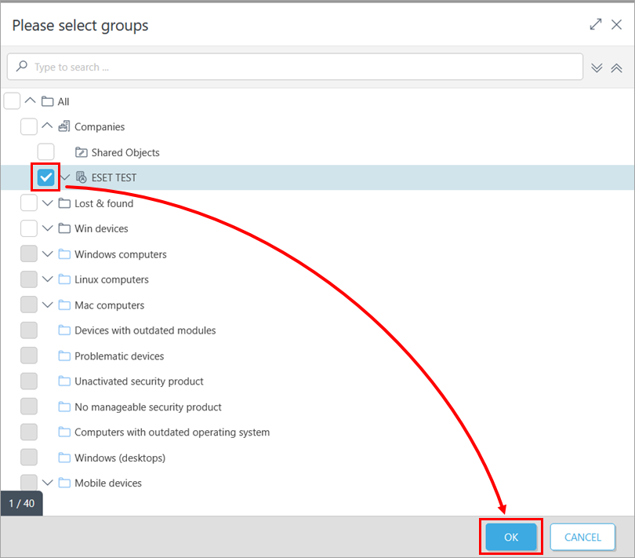Expand the Linux computers group
This screenshot has width=635, height=558.
click(47, 279)
